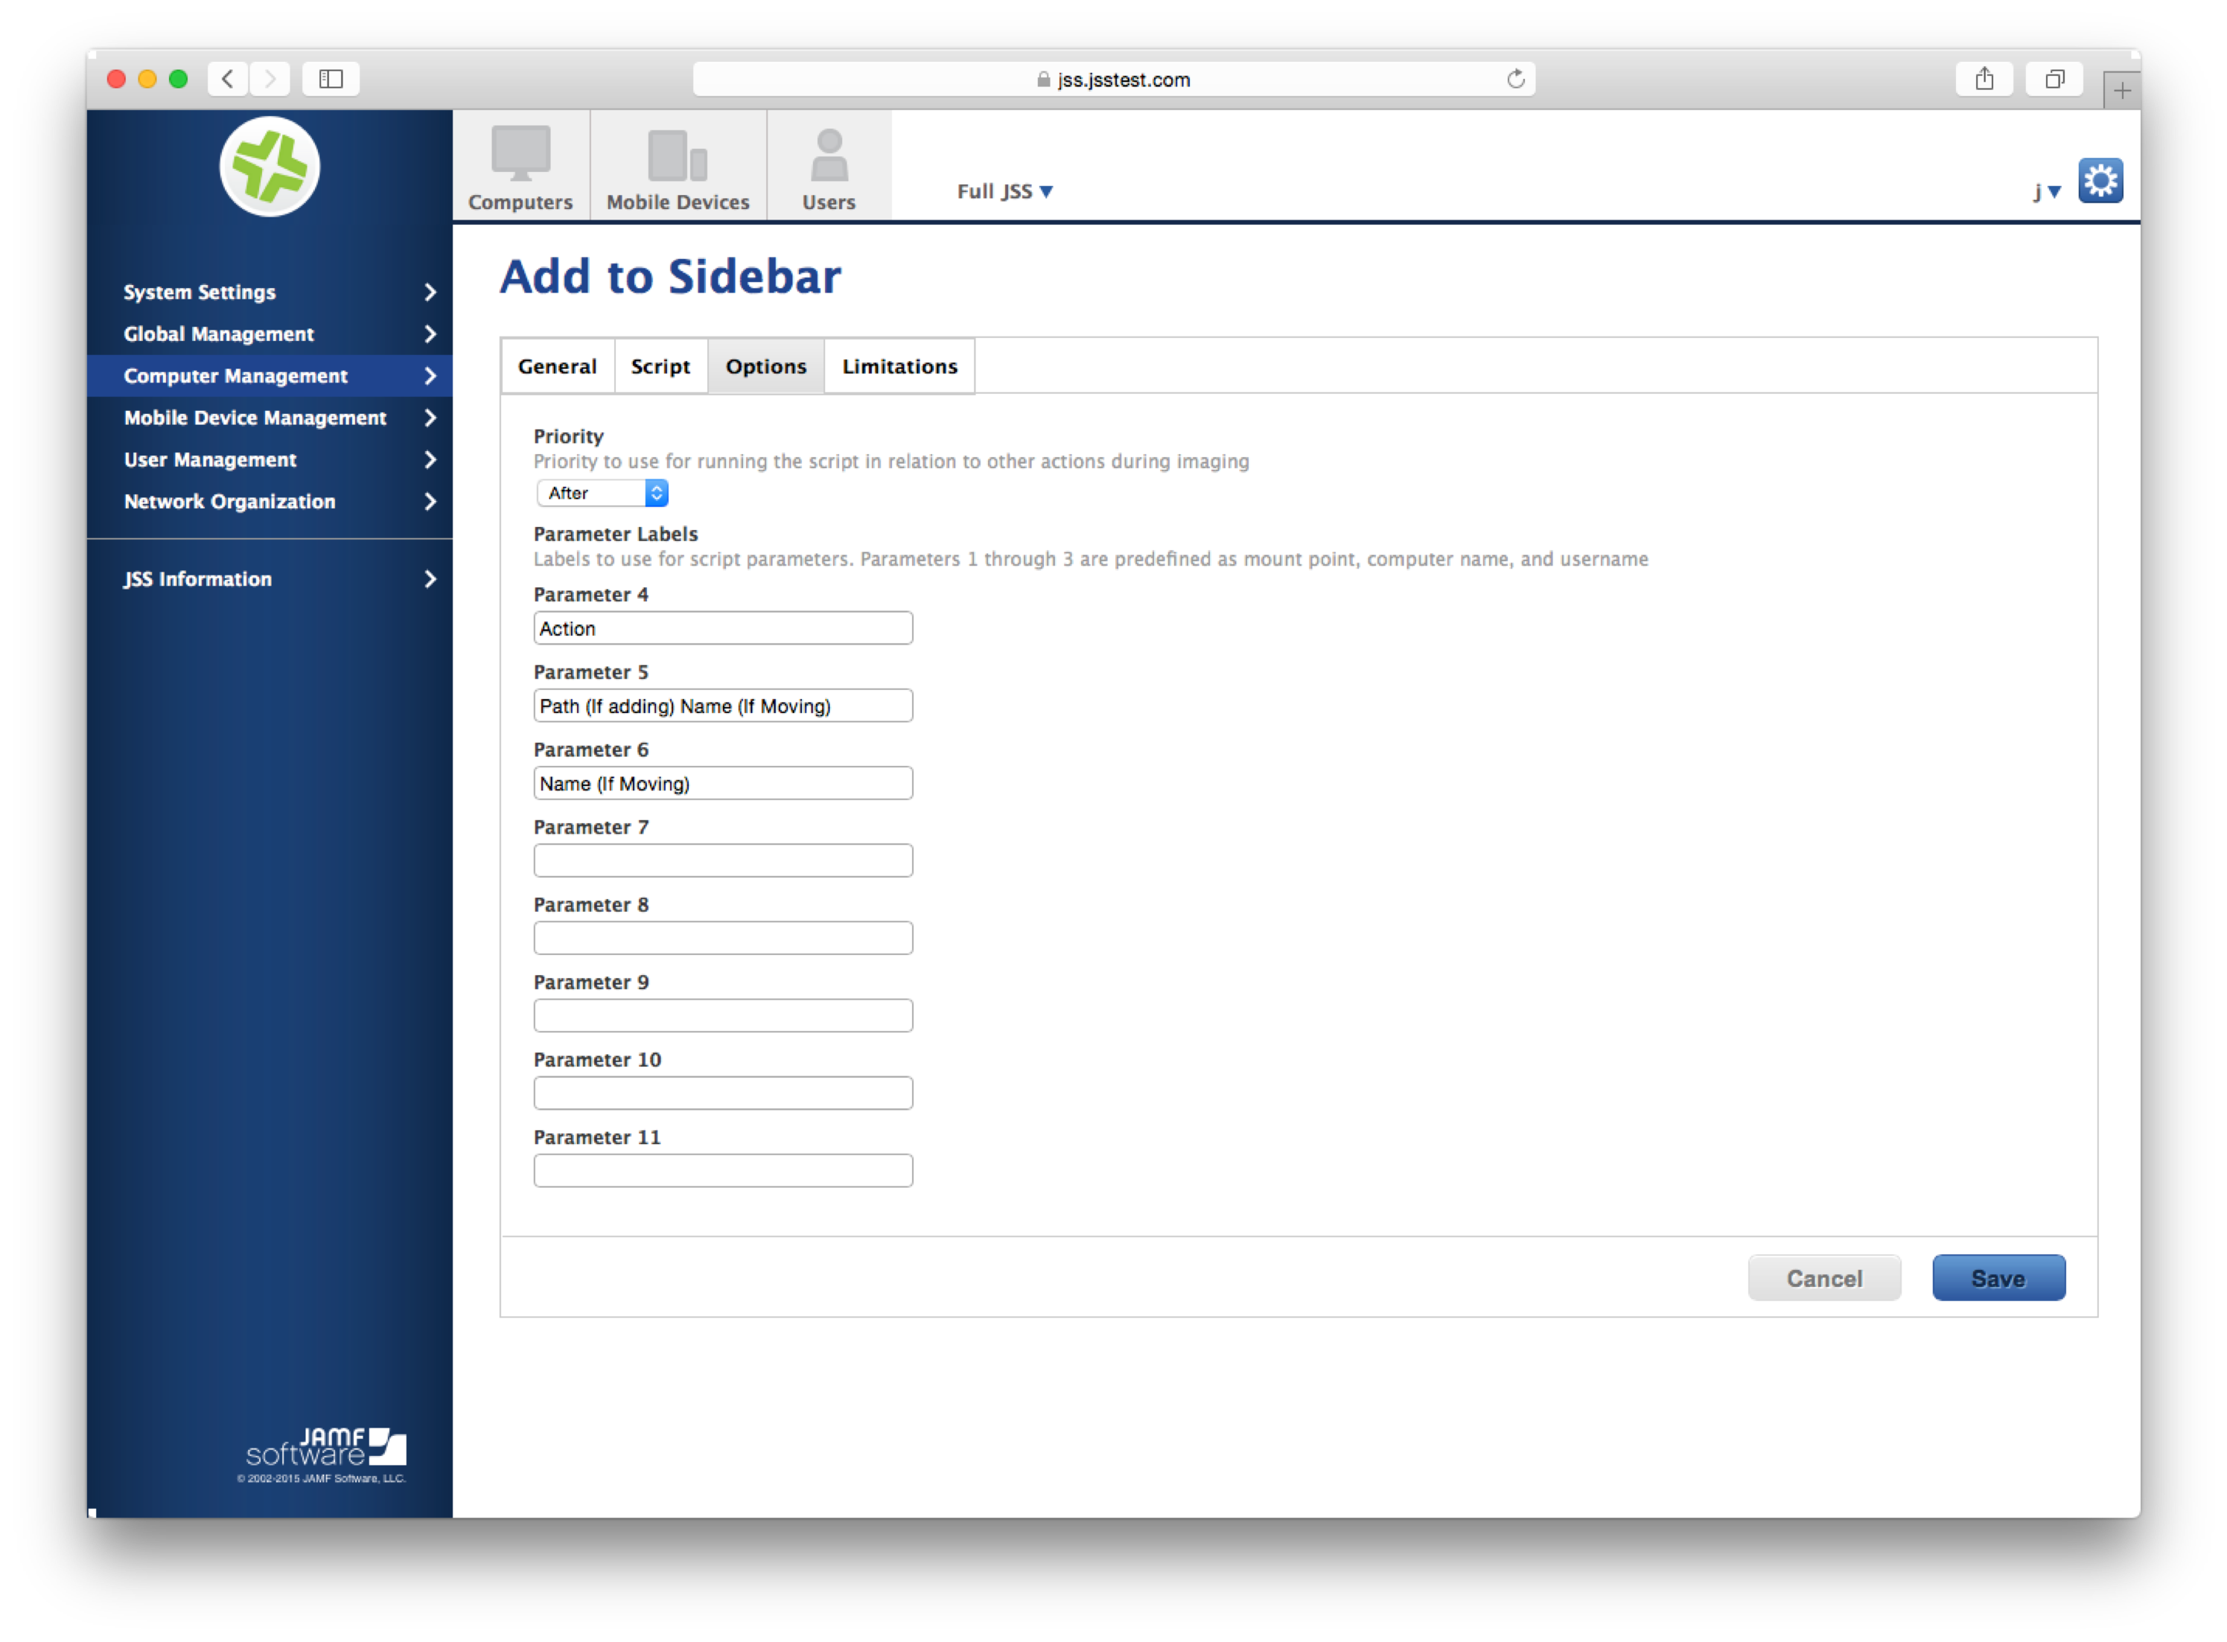The image size is (2227, 1642).
Task: Click the empty Parameter 7 field
Action: [x=723, y=860]
